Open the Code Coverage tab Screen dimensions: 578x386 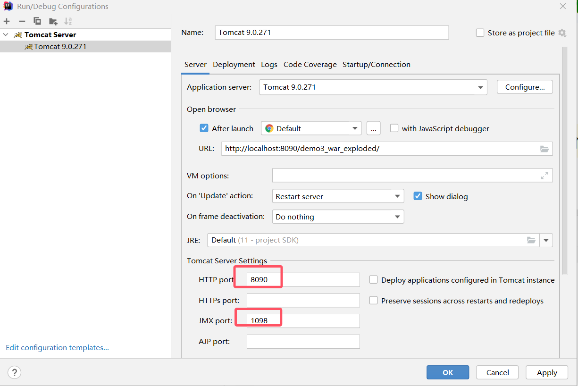[310, 65]
